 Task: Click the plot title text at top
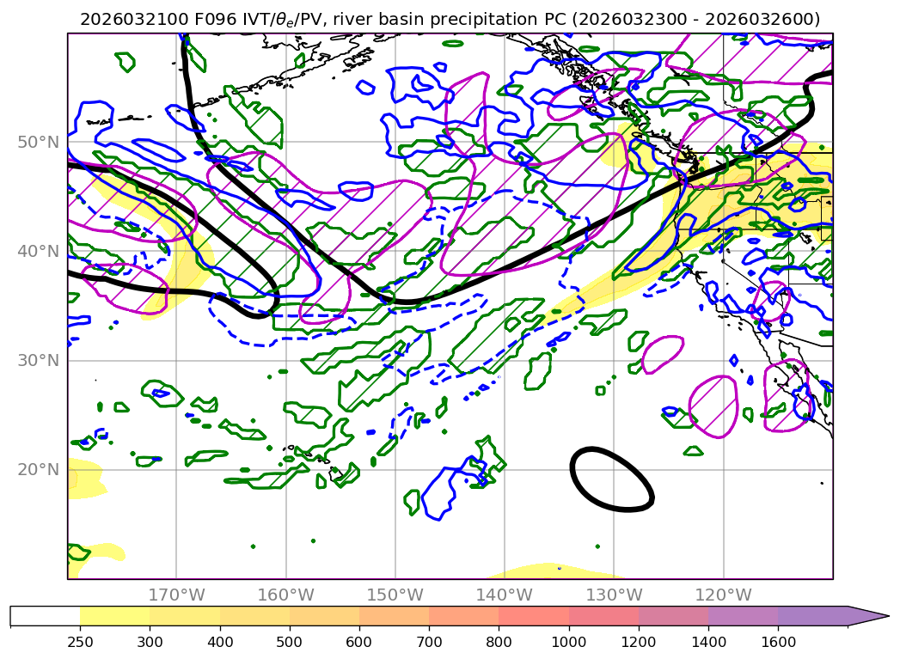coord(450,19)
